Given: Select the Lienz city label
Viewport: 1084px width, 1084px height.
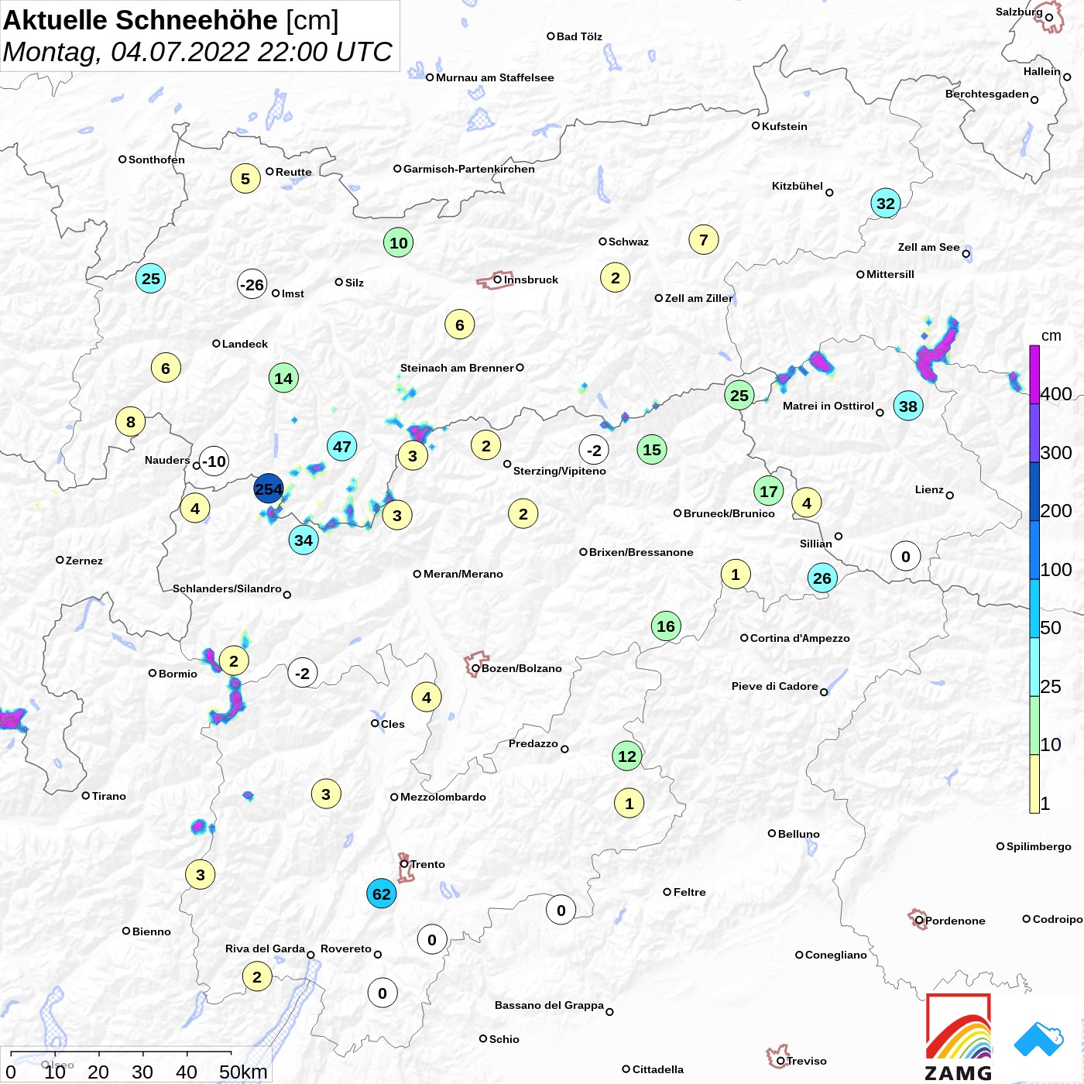Looking at the screenshot, I should point(929,489).
